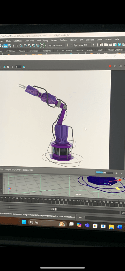This screenshot has height=271, width=125.
Task: Click the persp camera label
Action: pos(78,194)
